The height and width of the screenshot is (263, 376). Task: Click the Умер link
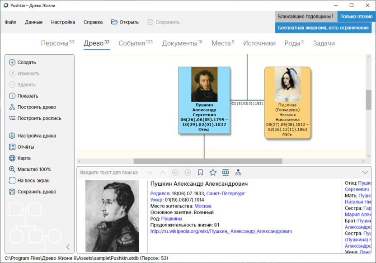click(x=156, y=200)
